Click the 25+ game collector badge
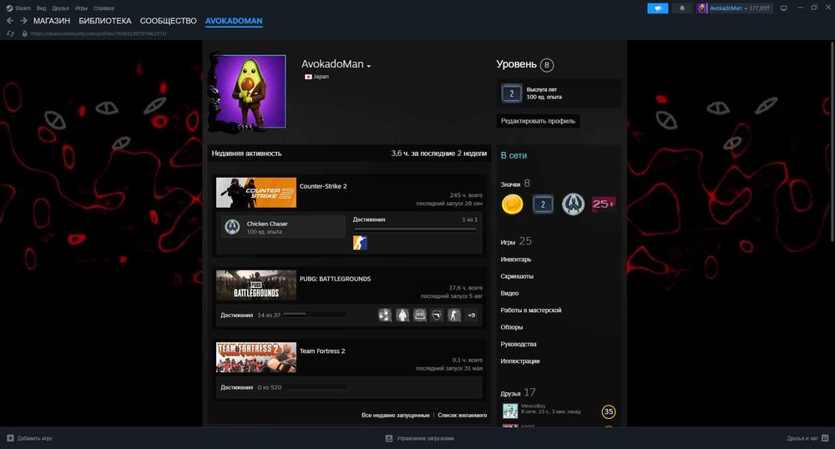 pos(604,204)
